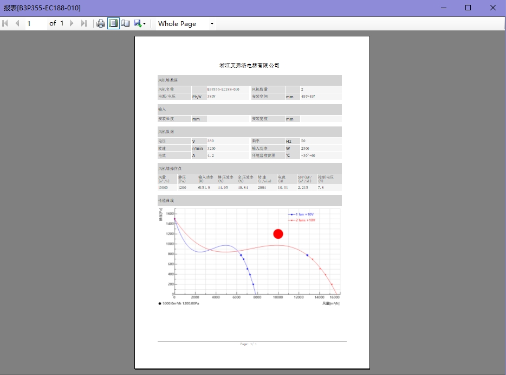
Task: Click the '1600' y-axis tick label
Action: point(170,213)
